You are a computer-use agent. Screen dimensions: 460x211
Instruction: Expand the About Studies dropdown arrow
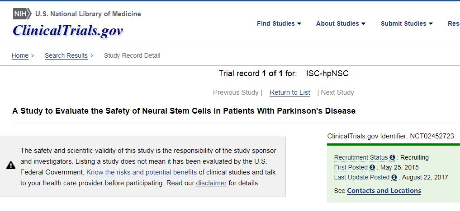tap(363, 24)
